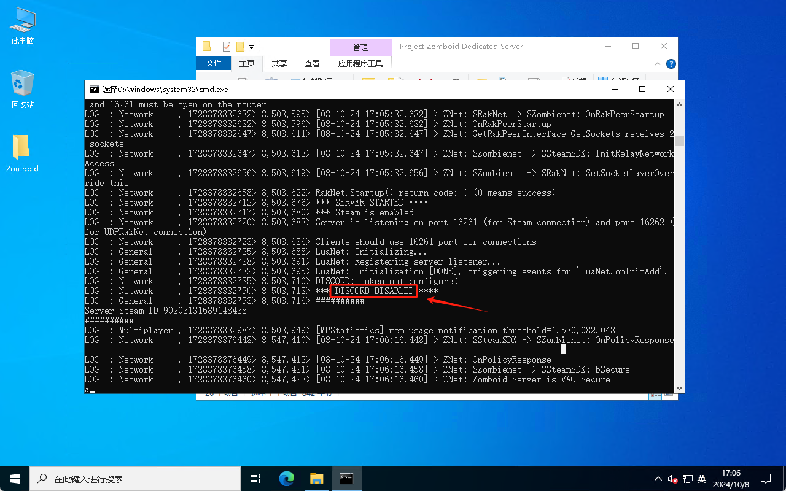Click 'and 16261 must be open on the router' line
This screenshot has height=491, width=786.
click(x=177, y=104)
